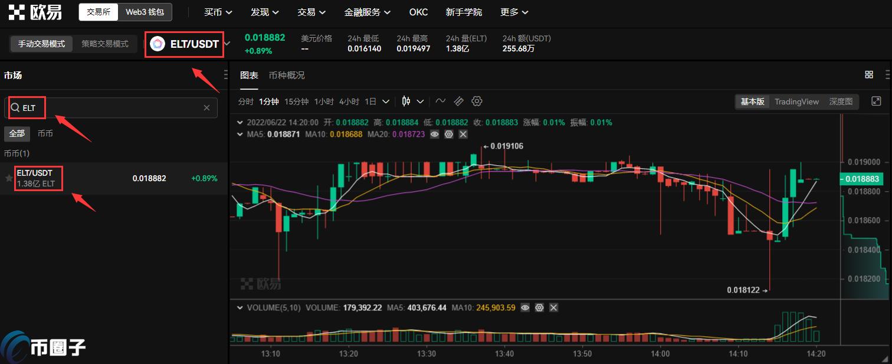This screenshot has width=892, height=364.
Task: Open chart settings gear in toolbar
Action: click(477, 101)
